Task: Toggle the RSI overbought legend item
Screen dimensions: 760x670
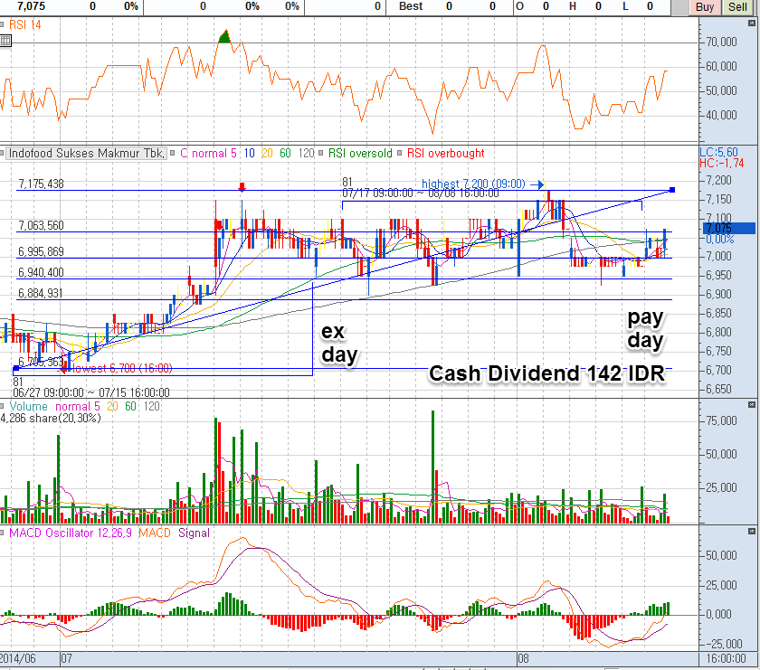Action: tap(445, 154)
